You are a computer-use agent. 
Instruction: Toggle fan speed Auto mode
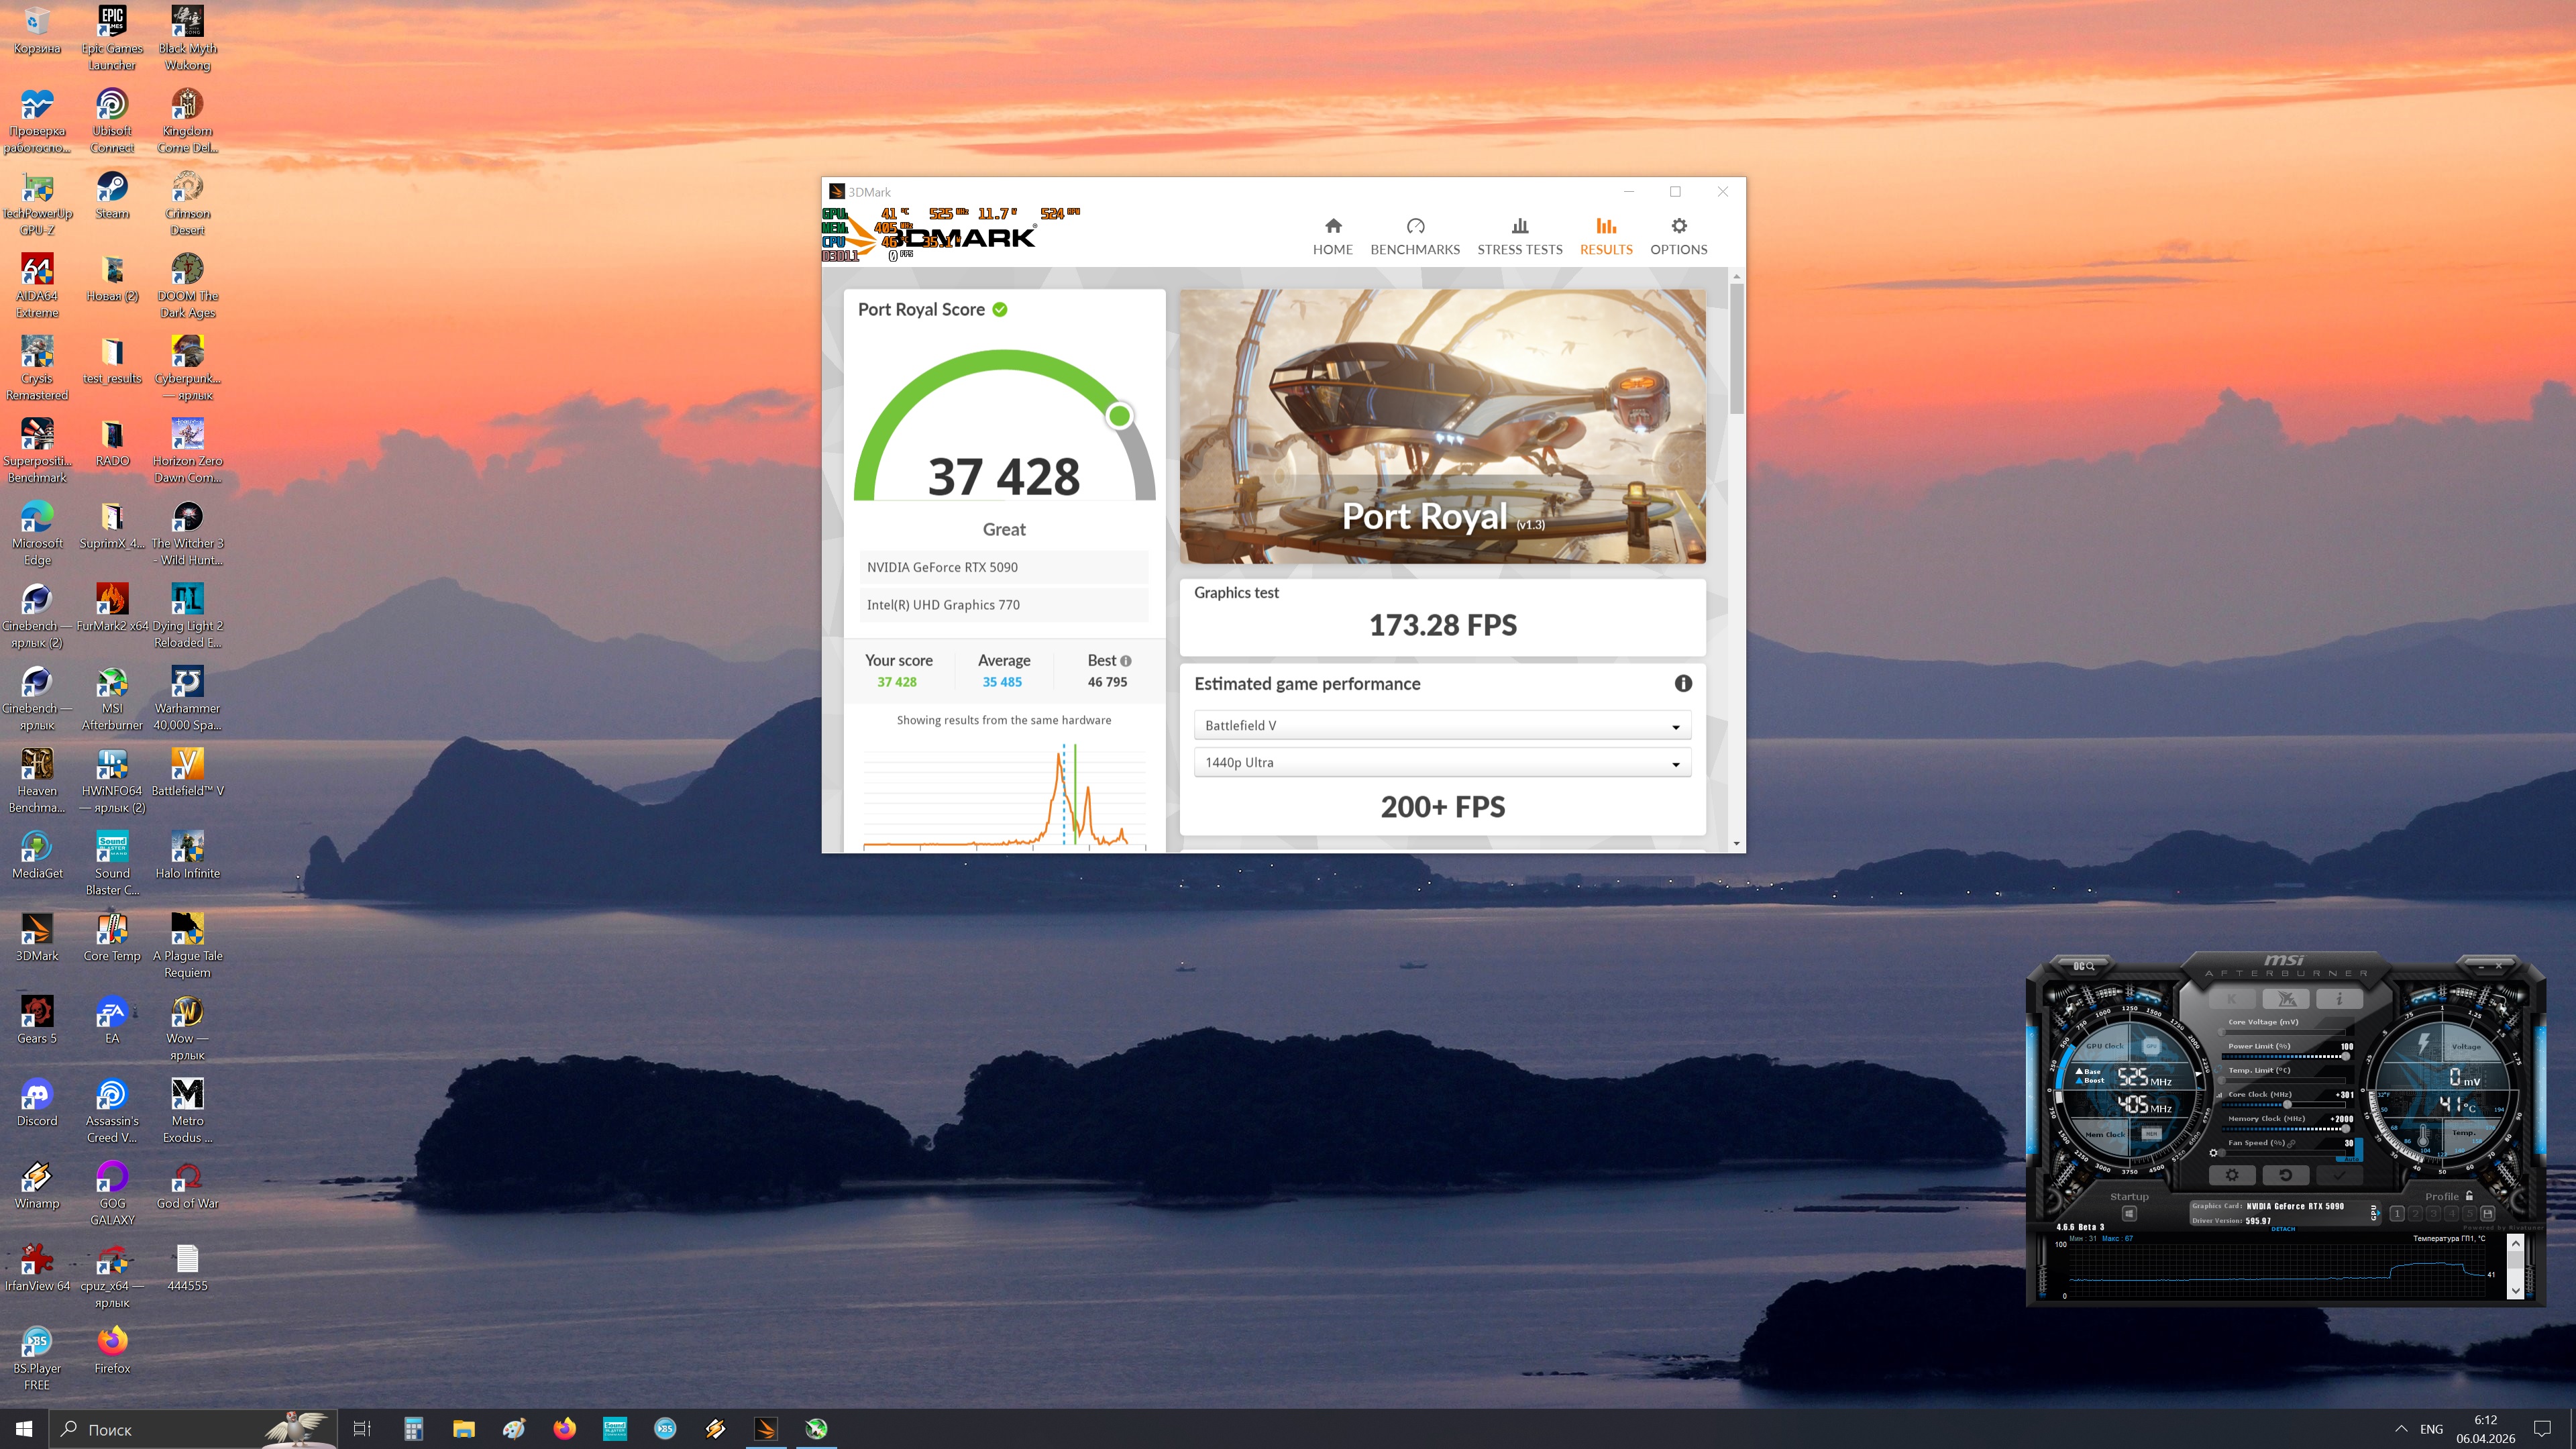(2351, 1159)
